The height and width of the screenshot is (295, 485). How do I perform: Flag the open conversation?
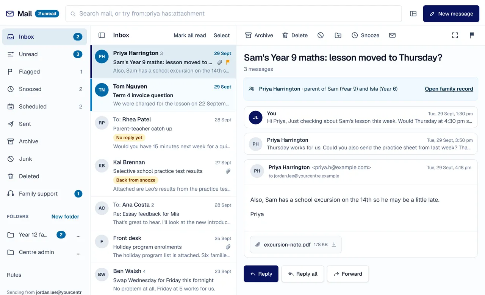coord(472,35)
